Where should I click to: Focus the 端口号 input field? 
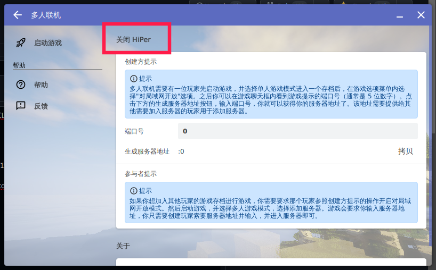[297, 131]
